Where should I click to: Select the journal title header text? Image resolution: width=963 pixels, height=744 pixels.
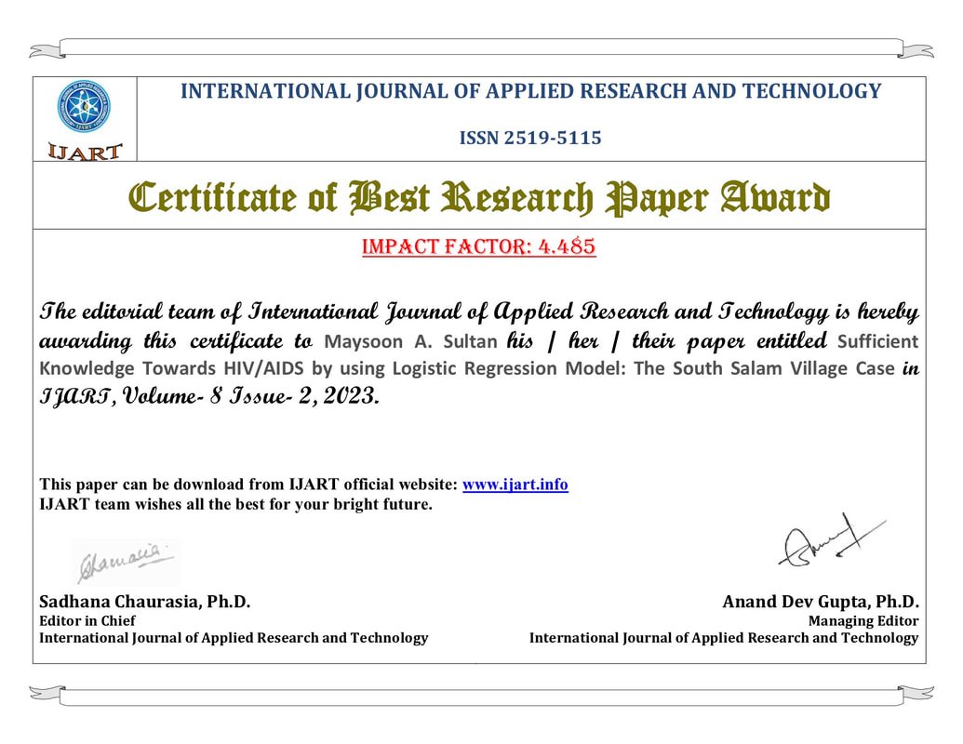tap(530, 91)
